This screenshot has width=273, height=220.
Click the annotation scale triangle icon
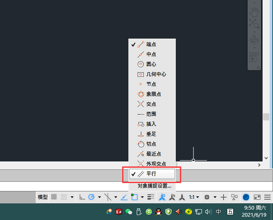[182, 197]
